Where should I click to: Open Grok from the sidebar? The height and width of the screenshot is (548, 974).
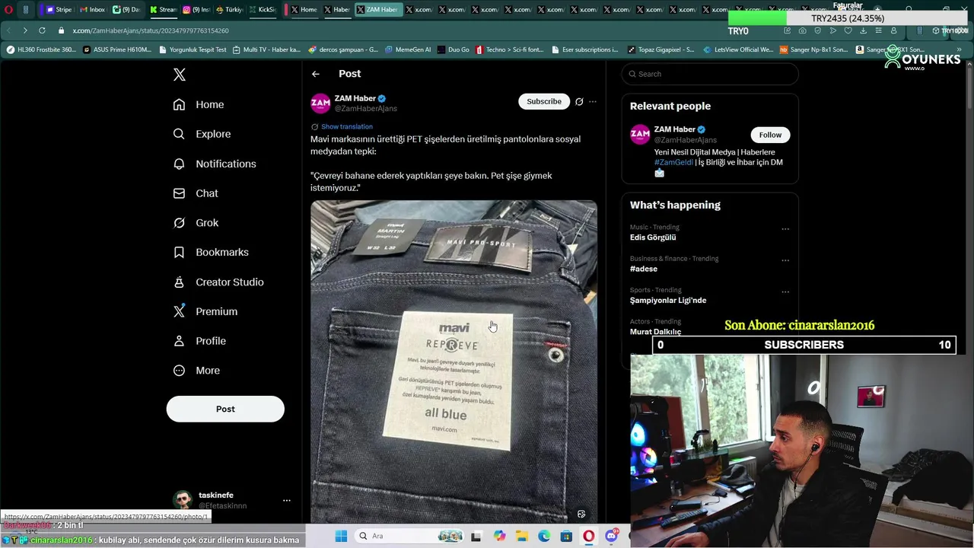tap(196, 223)
